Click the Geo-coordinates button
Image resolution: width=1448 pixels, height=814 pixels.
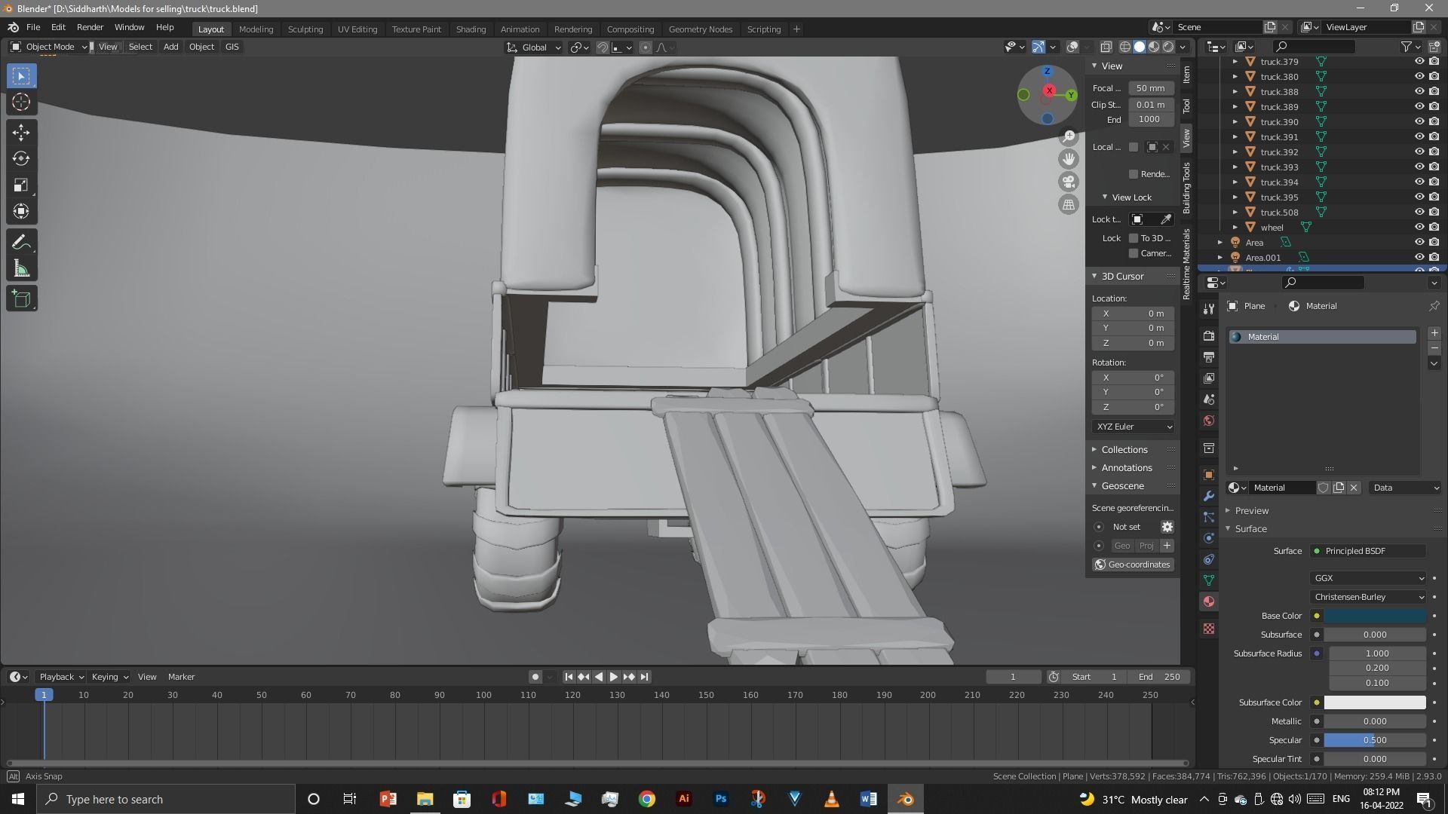pos(1133,565)
